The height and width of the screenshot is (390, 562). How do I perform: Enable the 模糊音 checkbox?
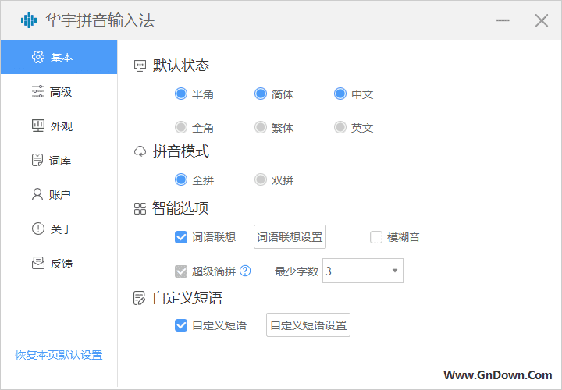point(376,237)
